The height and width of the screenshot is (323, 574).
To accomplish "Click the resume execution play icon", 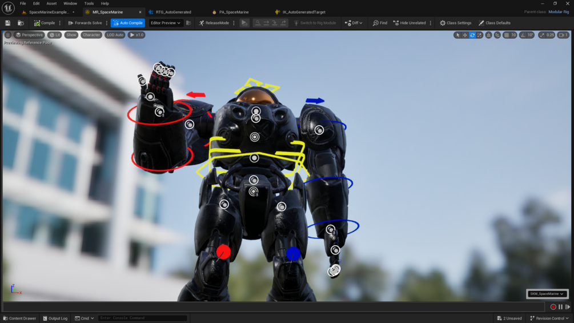I will [x=244, y=23].
